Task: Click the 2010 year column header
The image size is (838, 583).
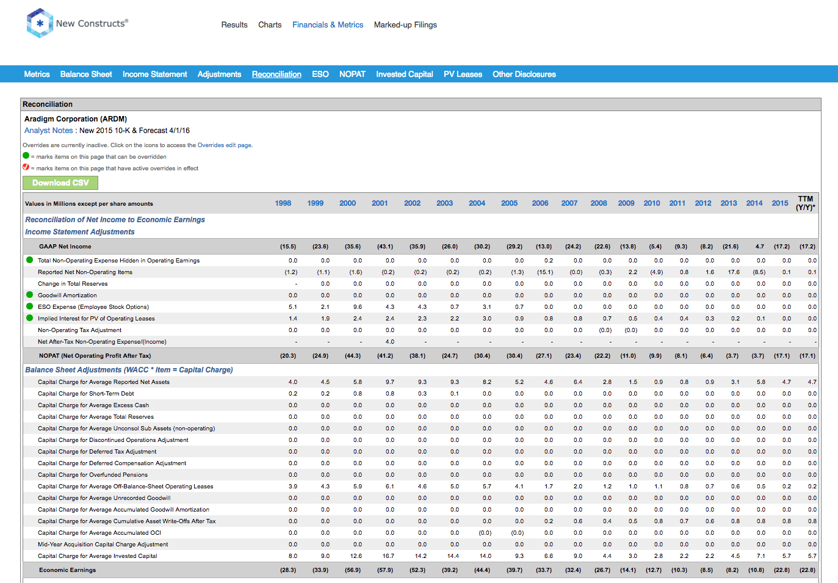Action: (x=652, y=203)
